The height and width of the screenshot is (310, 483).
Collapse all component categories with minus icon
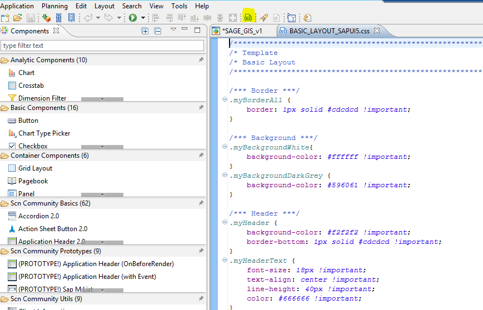click(x=158, y=31)
